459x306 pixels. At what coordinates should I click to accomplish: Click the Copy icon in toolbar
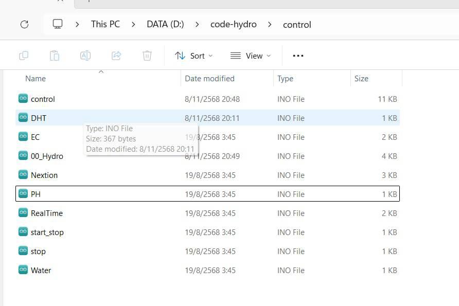24,56
